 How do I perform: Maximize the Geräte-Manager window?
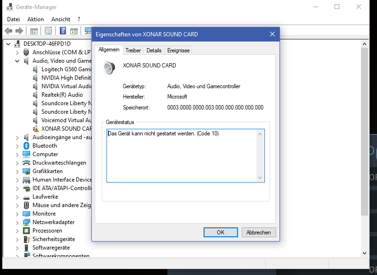coord(337,7)
